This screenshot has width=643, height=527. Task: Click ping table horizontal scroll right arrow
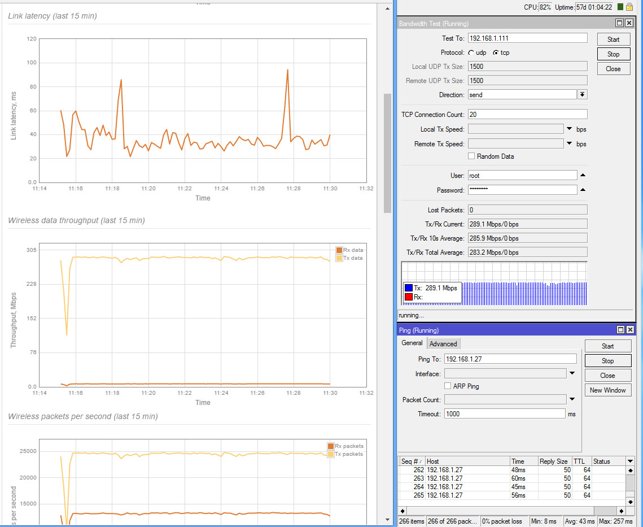[x=622, y=511]
